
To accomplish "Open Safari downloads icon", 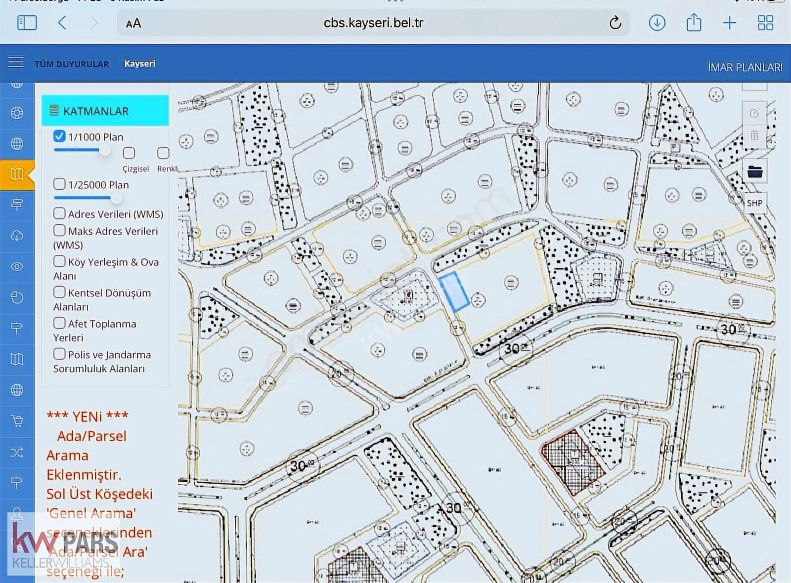I will [x=657, y=23].
